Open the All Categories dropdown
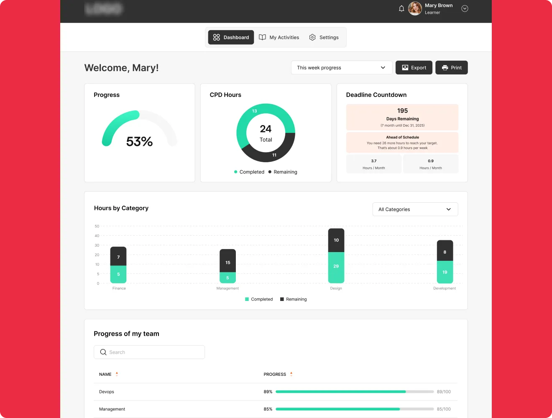552x418 pixels. point(415,209)
